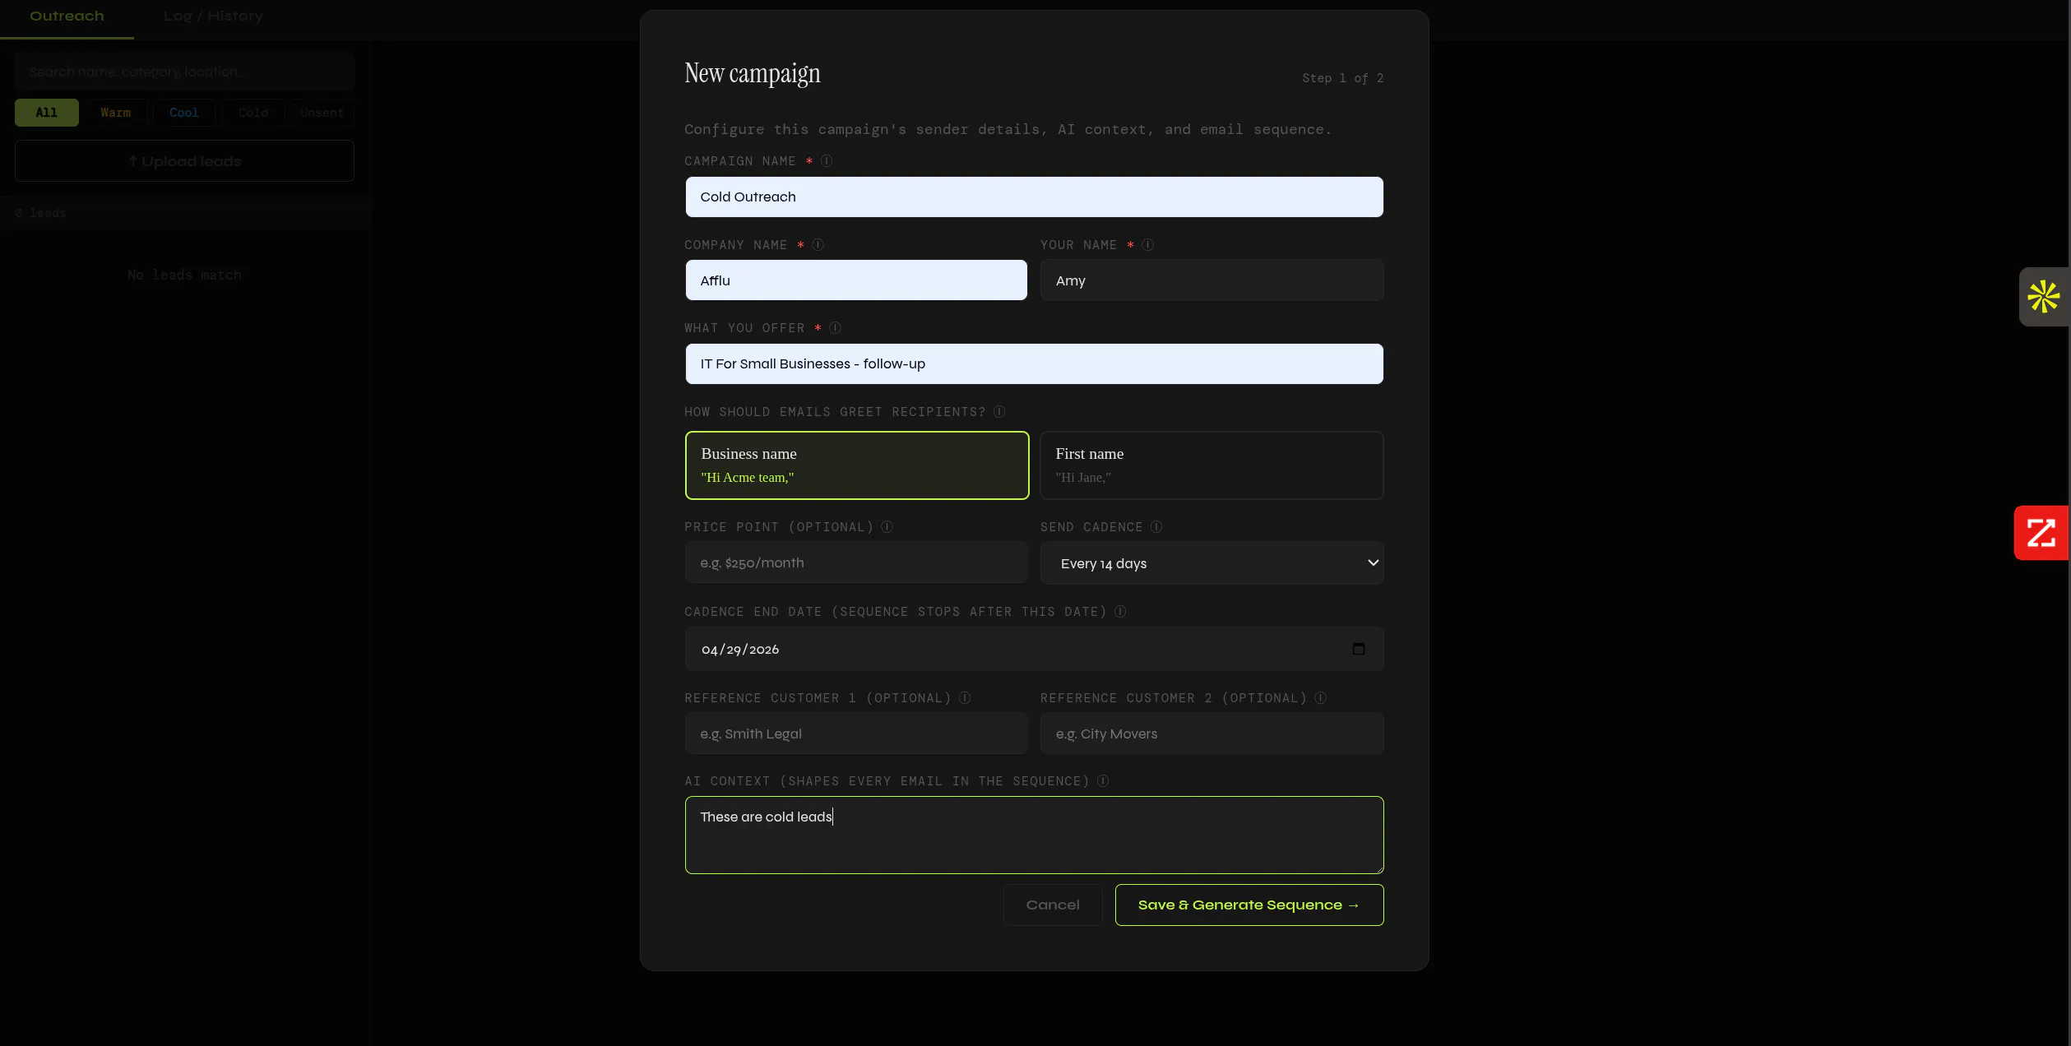Click info icon for email greeting question

pos(998,412)
